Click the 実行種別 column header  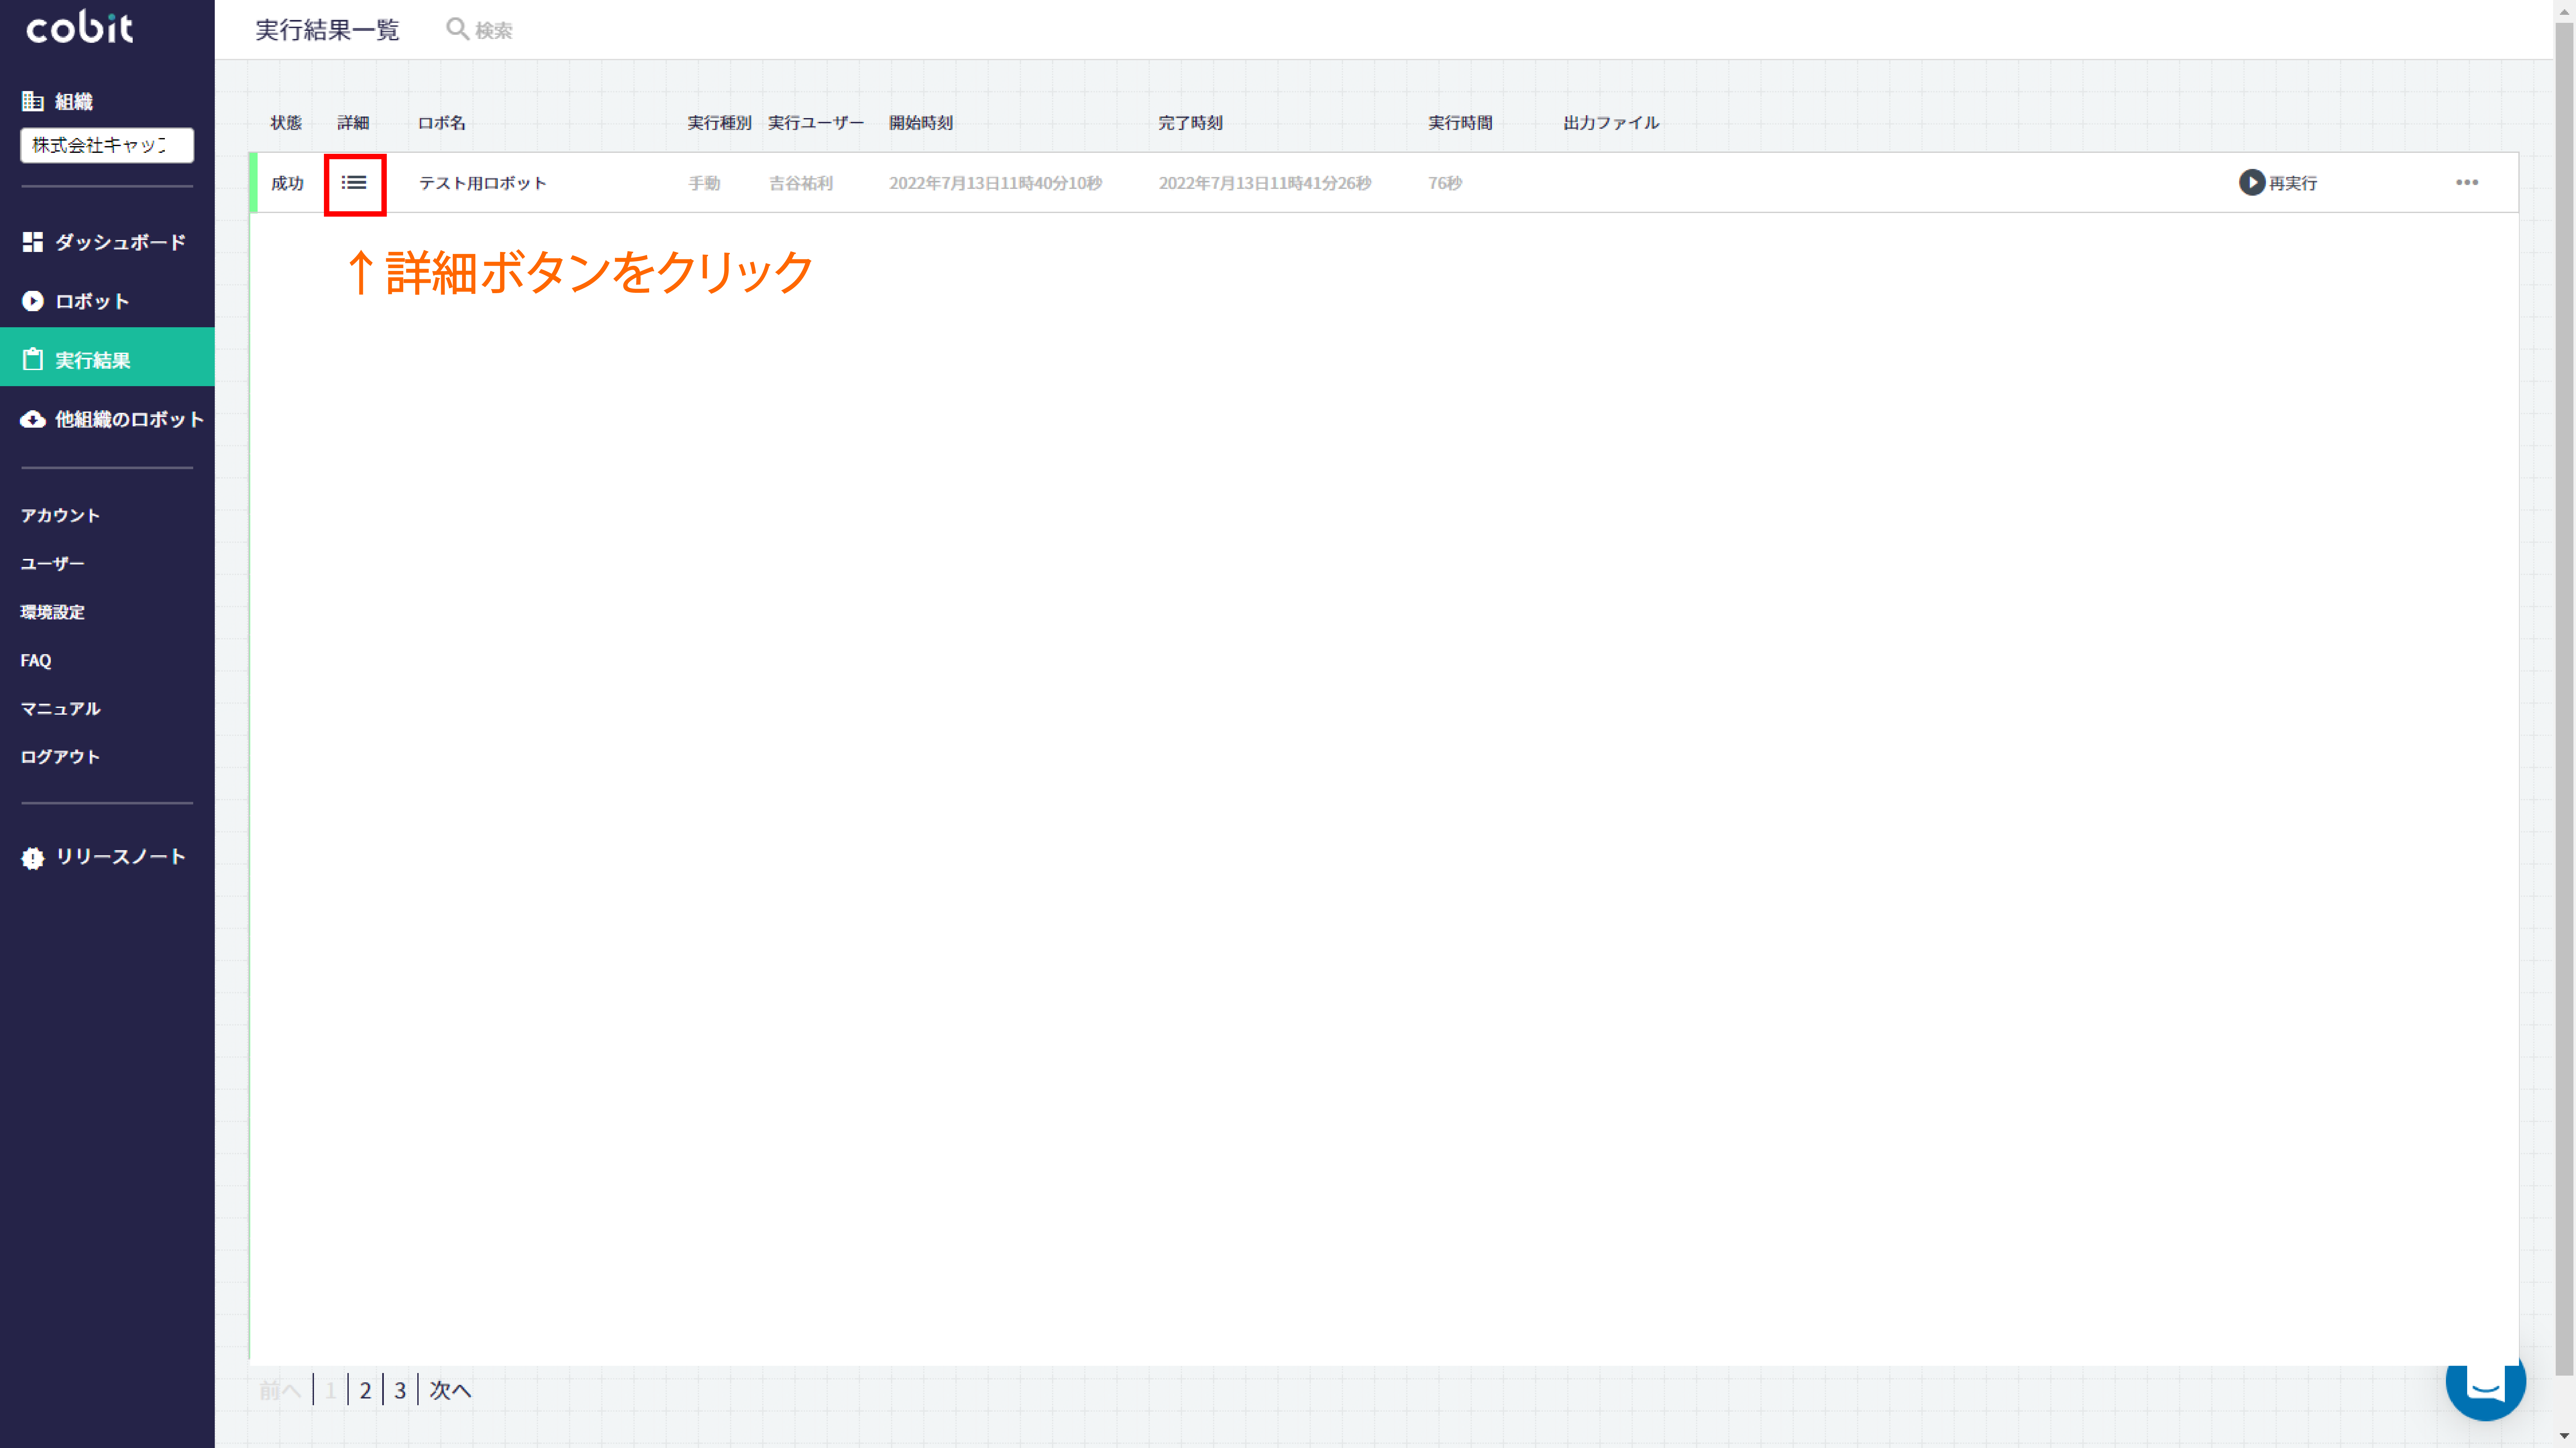pos(719,123)
